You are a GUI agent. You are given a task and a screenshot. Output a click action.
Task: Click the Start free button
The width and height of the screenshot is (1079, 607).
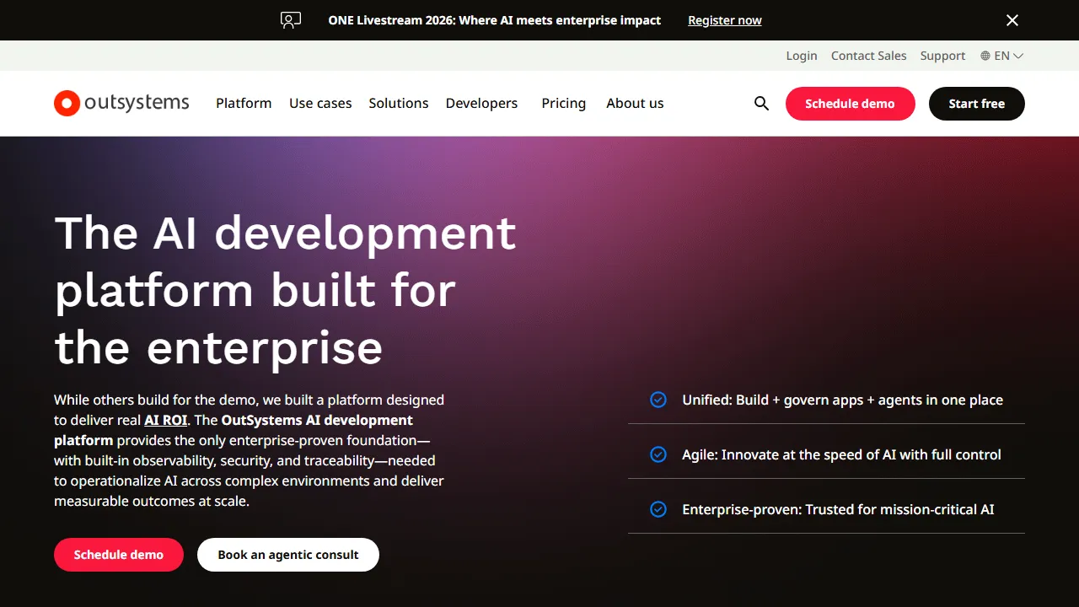[977, 104]
